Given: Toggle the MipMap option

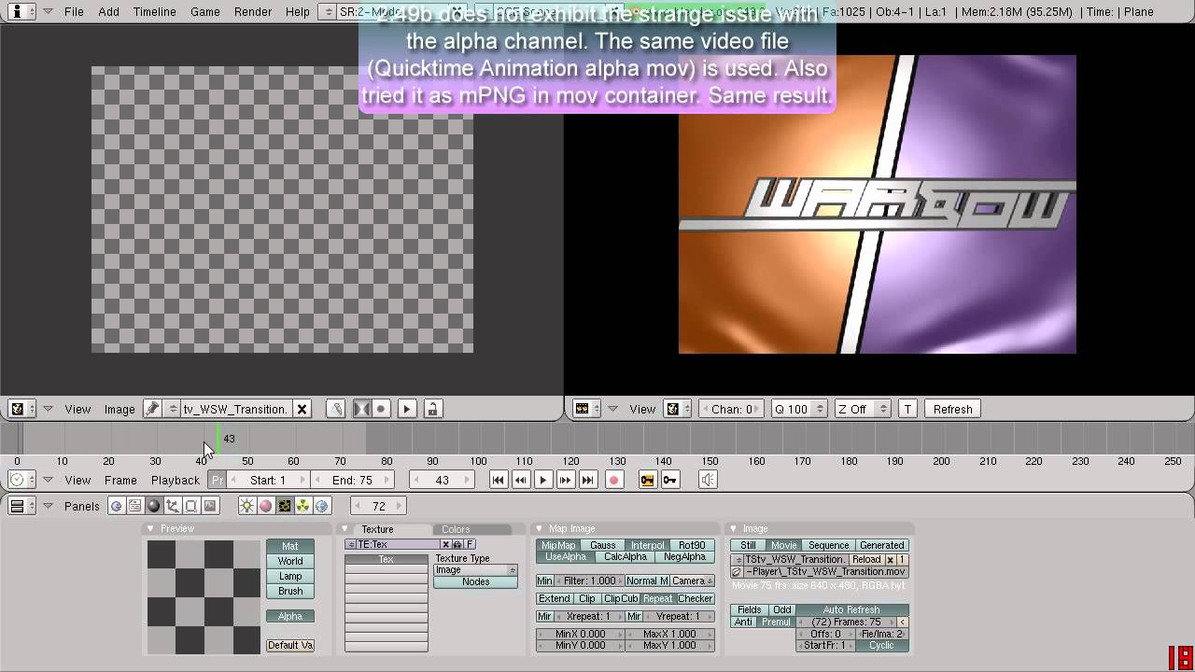Looking at the screenshot, I should coord(558,545).
